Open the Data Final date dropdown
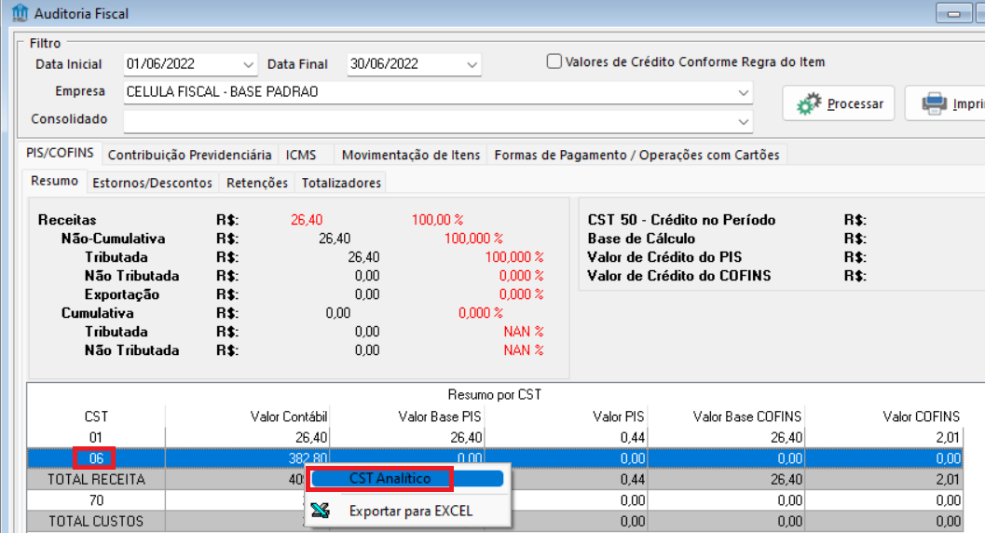This screenshot has width=985, height=533. [472, 64]
